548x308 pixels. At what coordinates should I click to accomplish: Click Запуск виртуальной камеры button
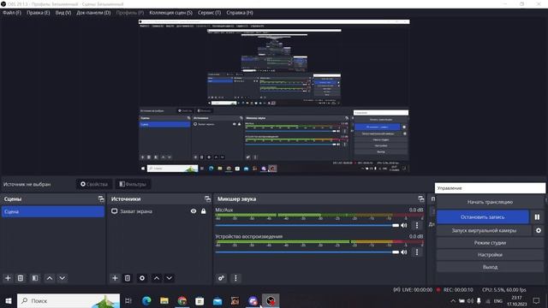[484, 230]
